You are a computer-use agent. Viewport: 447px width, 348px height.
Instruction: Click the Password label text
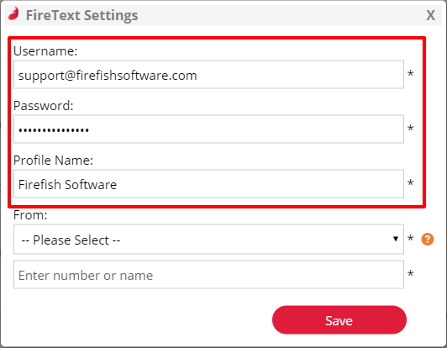click(x=44, y=106)
